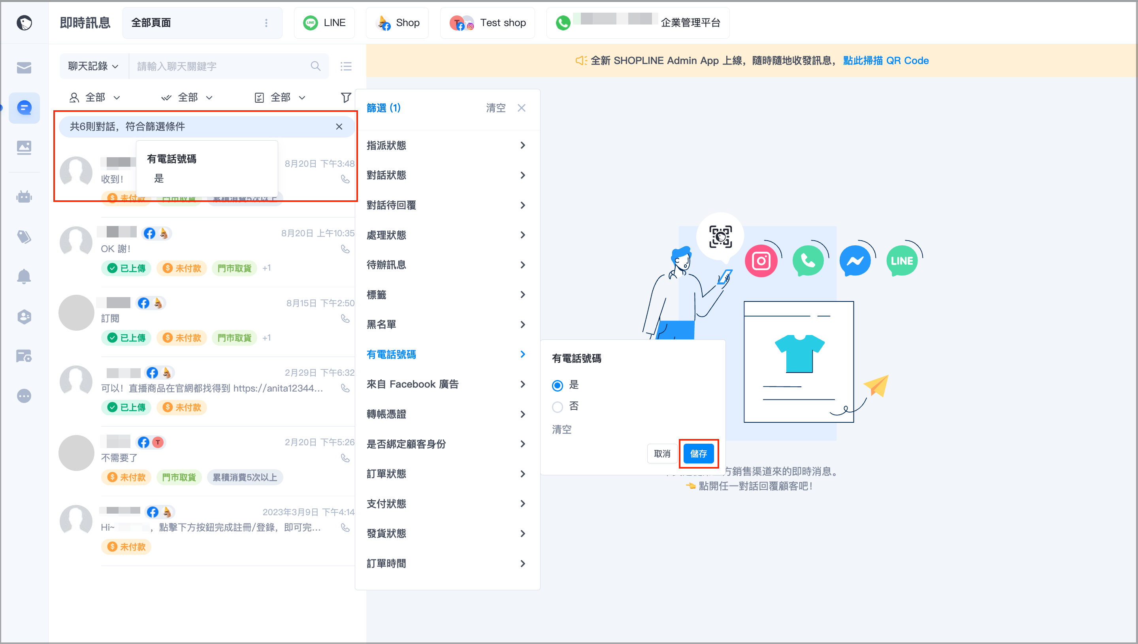This screenshot has height=644, width=1138.
Task: Switch to the 企業管理平台 WhatsApp tab
Action: 637,23
